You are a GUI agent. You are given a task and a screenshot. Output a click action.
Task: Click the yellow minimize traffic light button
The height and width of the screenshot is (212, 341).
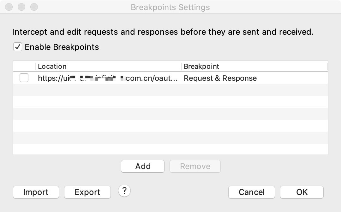[x=22, y=7]
